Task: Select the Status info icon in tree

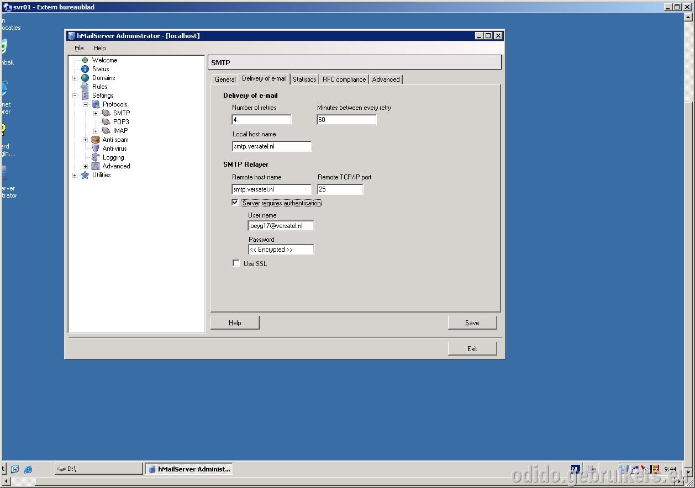Action: tap(85, 69)
